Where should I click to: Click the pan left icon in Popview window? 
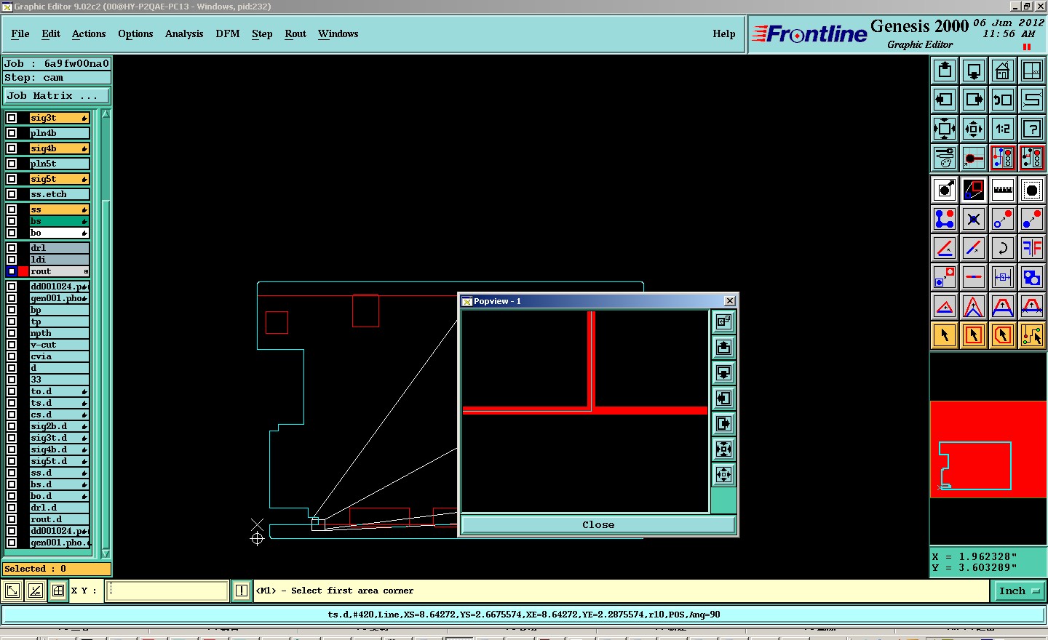(723, 398)
